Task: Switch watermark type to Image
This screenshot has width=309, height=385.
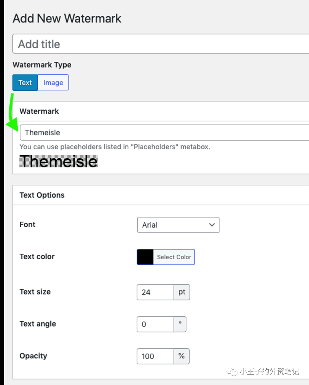Action: [53, 82]
